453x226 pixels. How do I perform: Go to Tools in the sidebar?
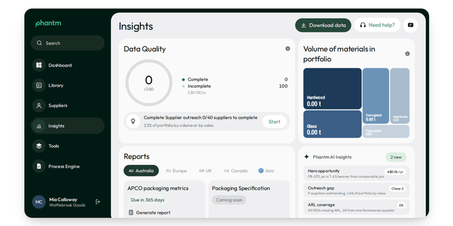[x=67, y=146]
